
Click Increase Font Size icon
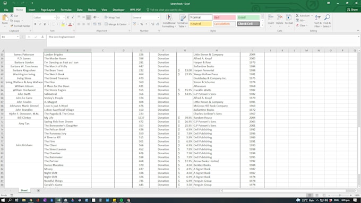(x=68, y=17)
